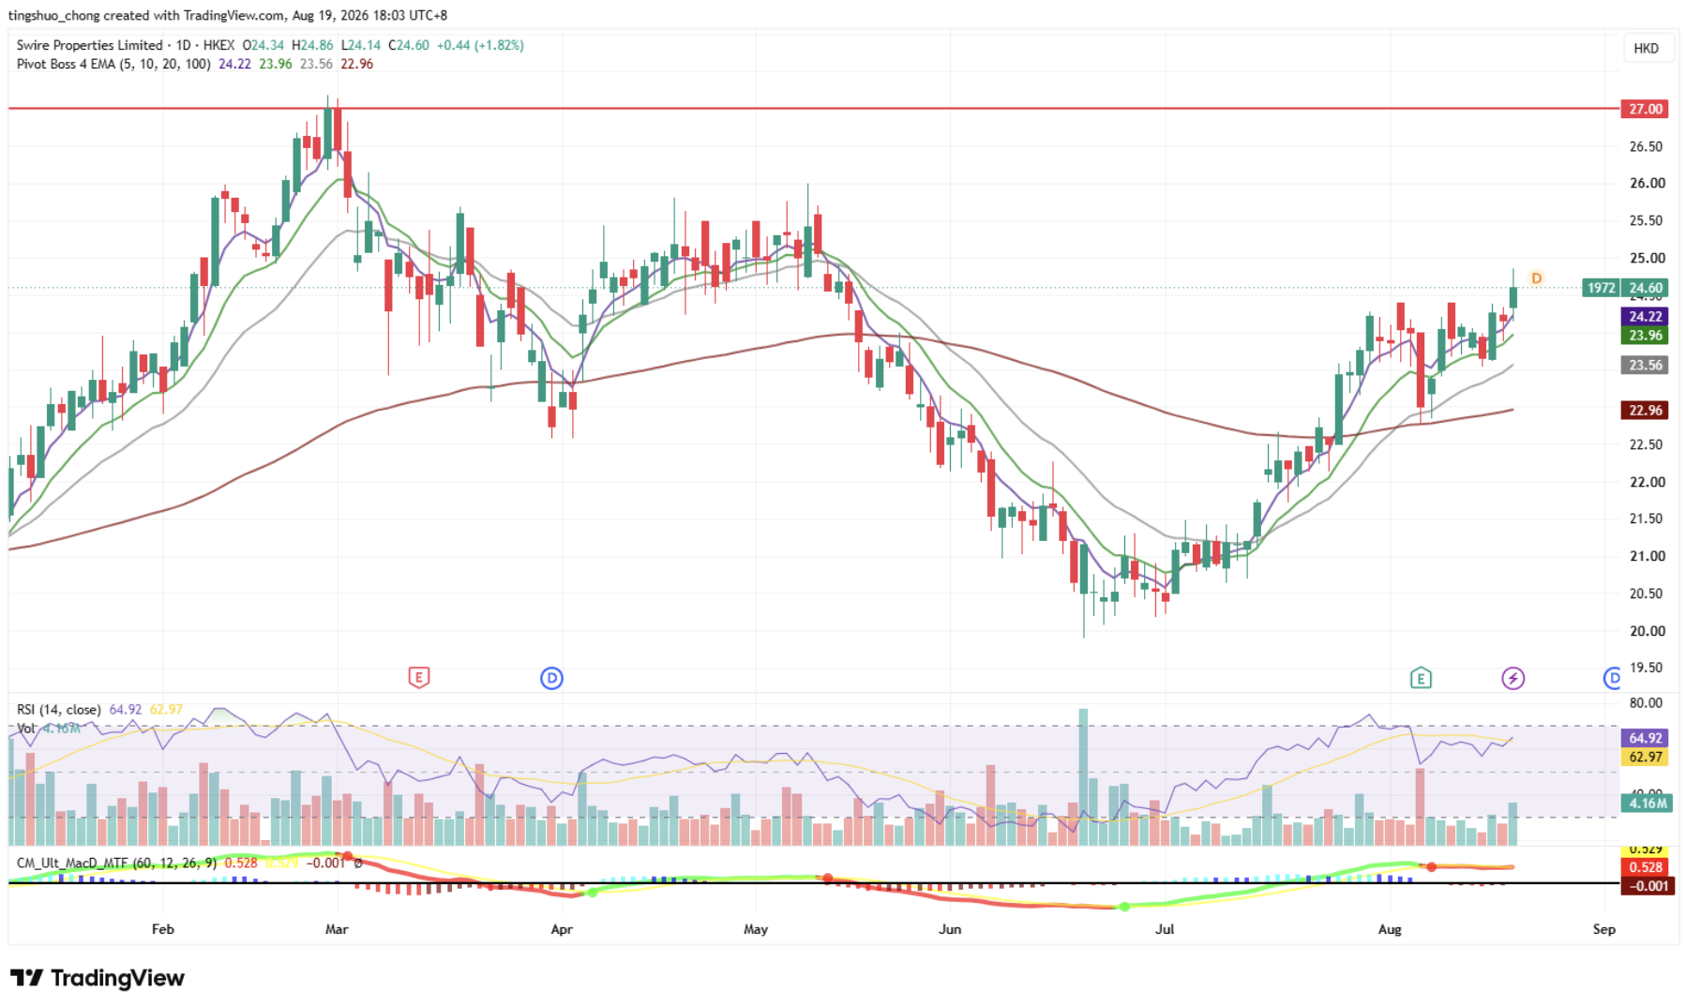The width and height of the screenshot is (1686, 1007).
Task: Click the Feb label on the time axis
Action: coord(162,929)
